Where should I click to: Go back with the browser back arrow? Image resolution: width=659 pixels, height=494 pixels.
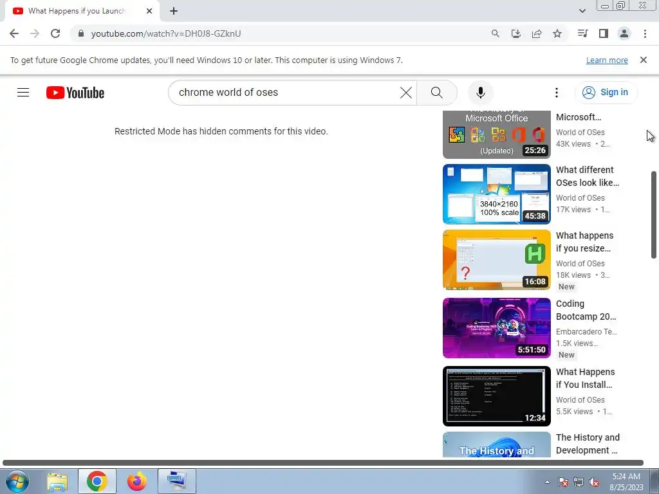[14, 33]
